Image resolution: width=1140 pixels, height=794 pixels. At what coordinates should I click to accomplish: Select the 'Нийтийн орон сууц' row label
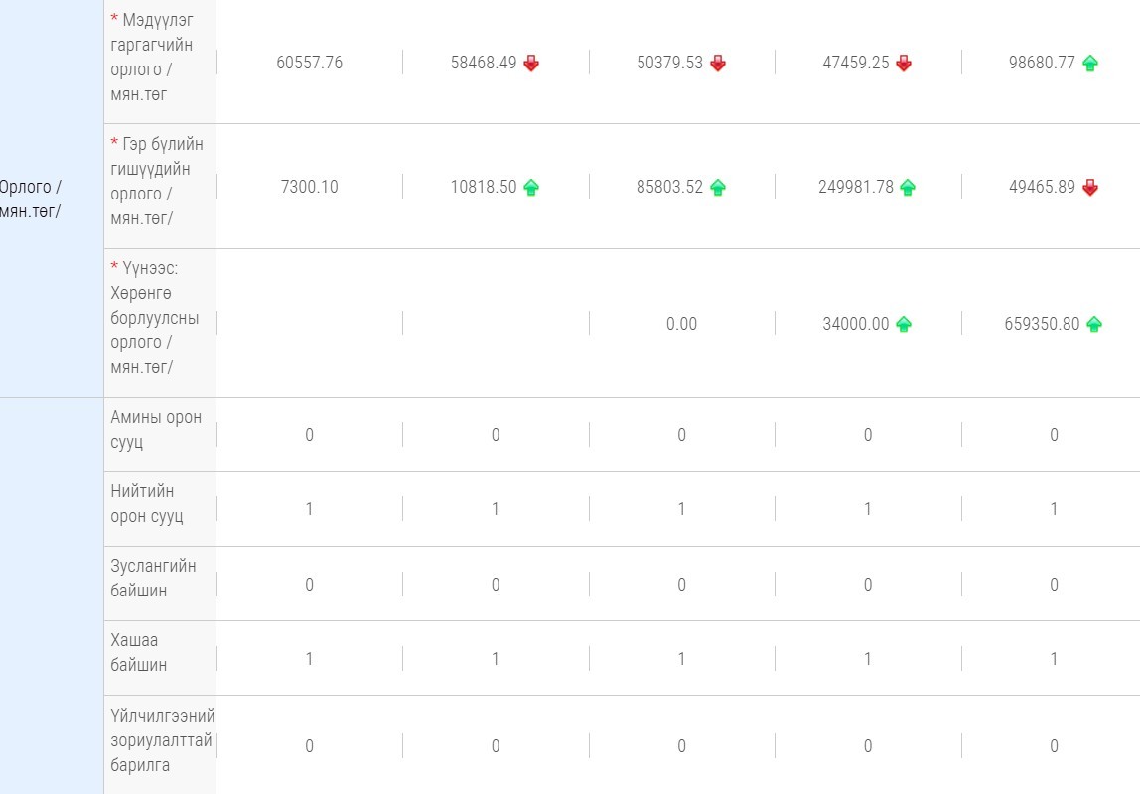click(x=149, y=504)
